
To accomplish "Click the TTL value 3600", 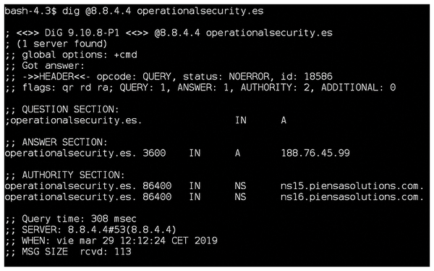I will (154, 153).
